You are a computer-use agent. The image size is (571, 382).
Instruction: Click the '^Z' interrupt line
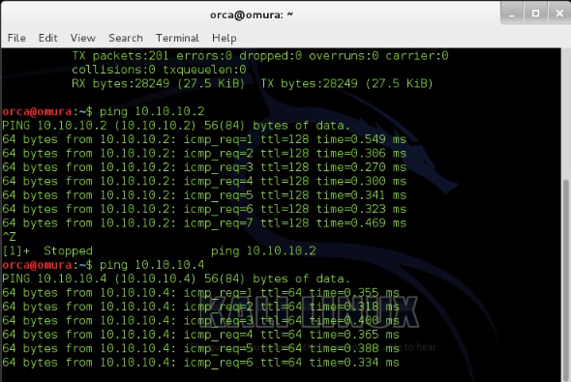[9, 237]
